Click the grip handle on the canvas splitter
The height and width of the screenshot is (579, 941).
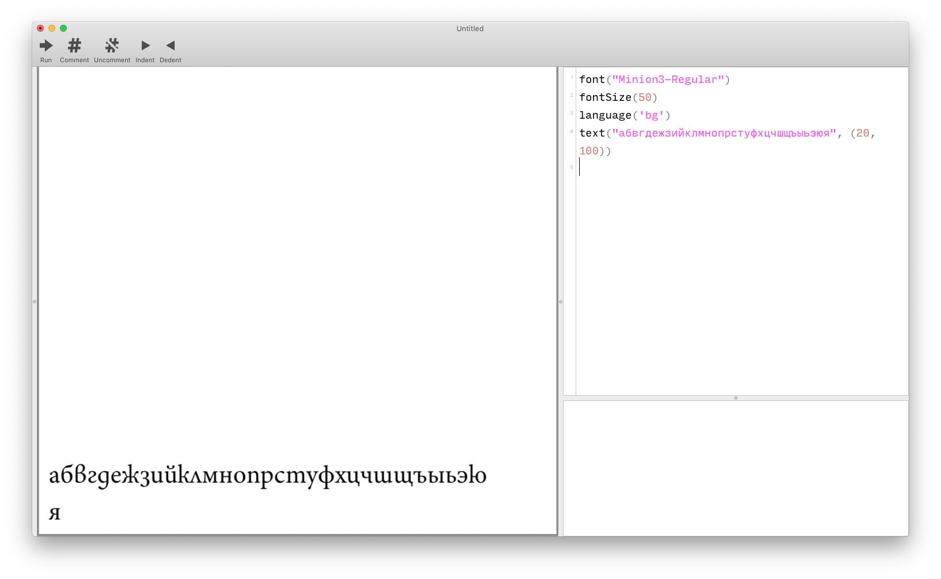coord(560,301)
